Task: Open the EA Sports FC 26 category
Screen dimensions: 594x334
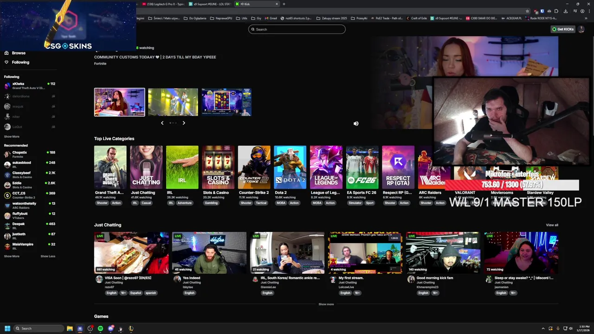Action: pos(362,167)
